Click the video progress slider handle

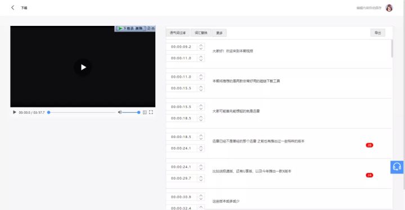48,112
